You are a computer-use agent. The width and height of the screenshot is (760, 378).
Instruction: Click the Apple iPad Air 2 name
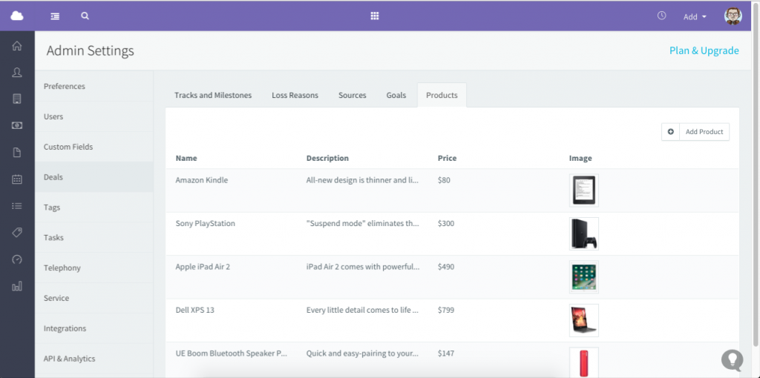coord(203,267)
